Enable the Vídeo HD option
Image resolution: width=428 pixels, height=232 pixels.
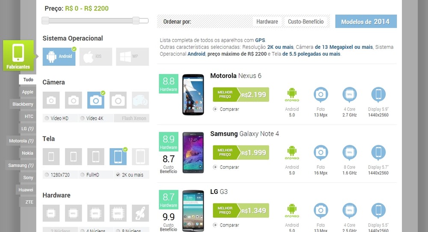57,118
